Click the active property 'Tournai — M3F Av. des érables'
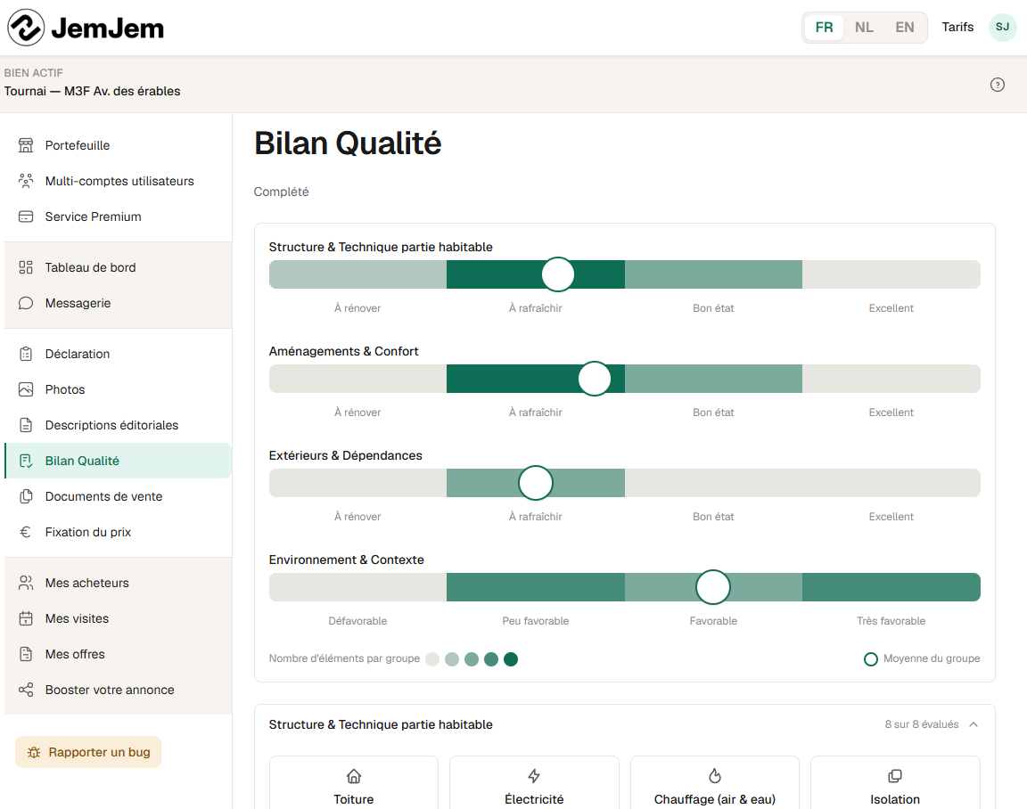 coord(93,91)
